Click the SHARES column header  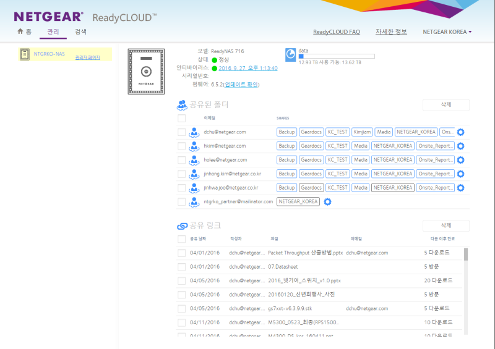coord(283,118)
